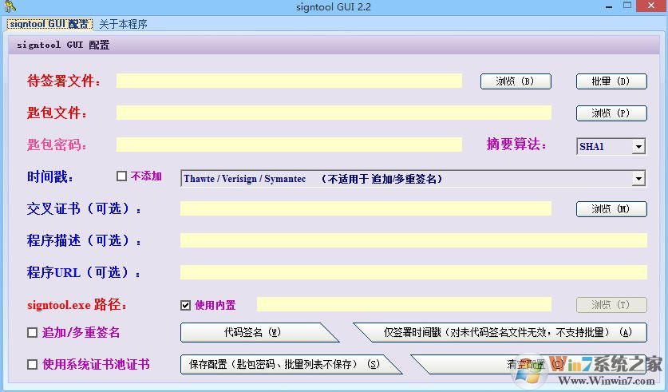
Task: Focus the 匙包密码 password field
Action: (x=289, y=145)
